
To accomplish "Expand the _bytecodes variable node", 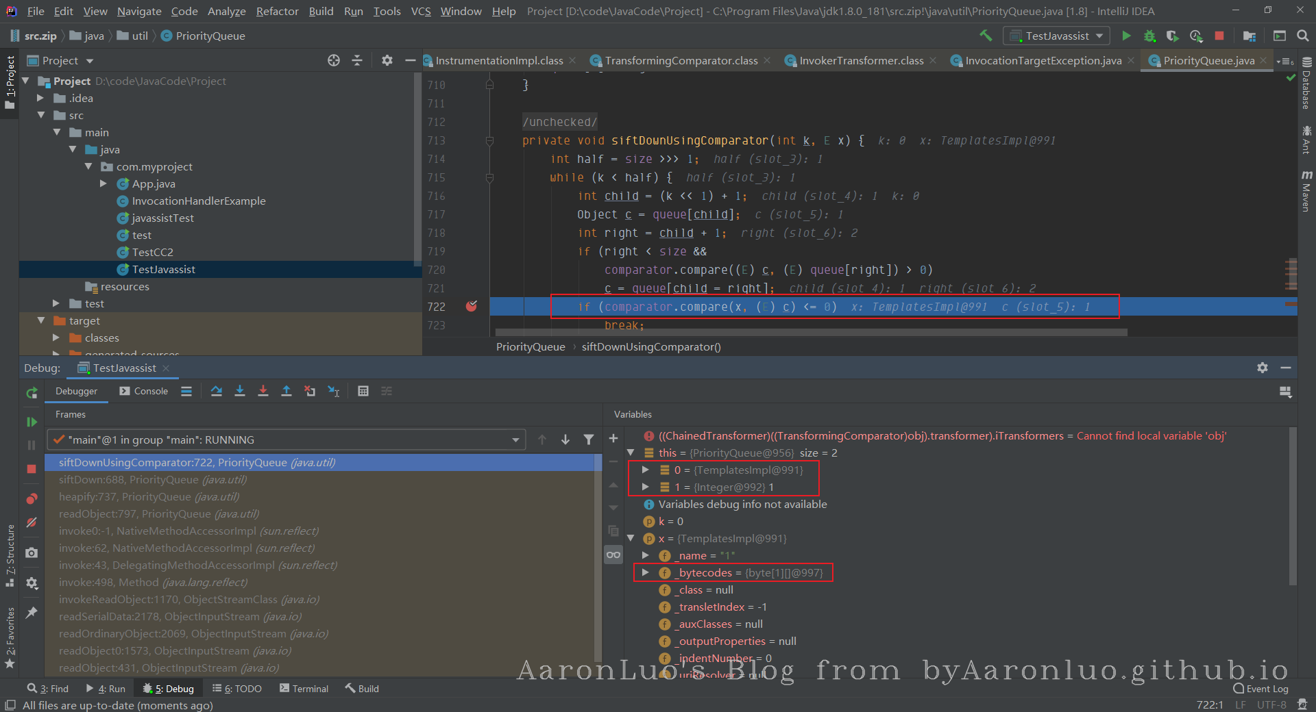I will pyautogui.click(x=646, y=572).
